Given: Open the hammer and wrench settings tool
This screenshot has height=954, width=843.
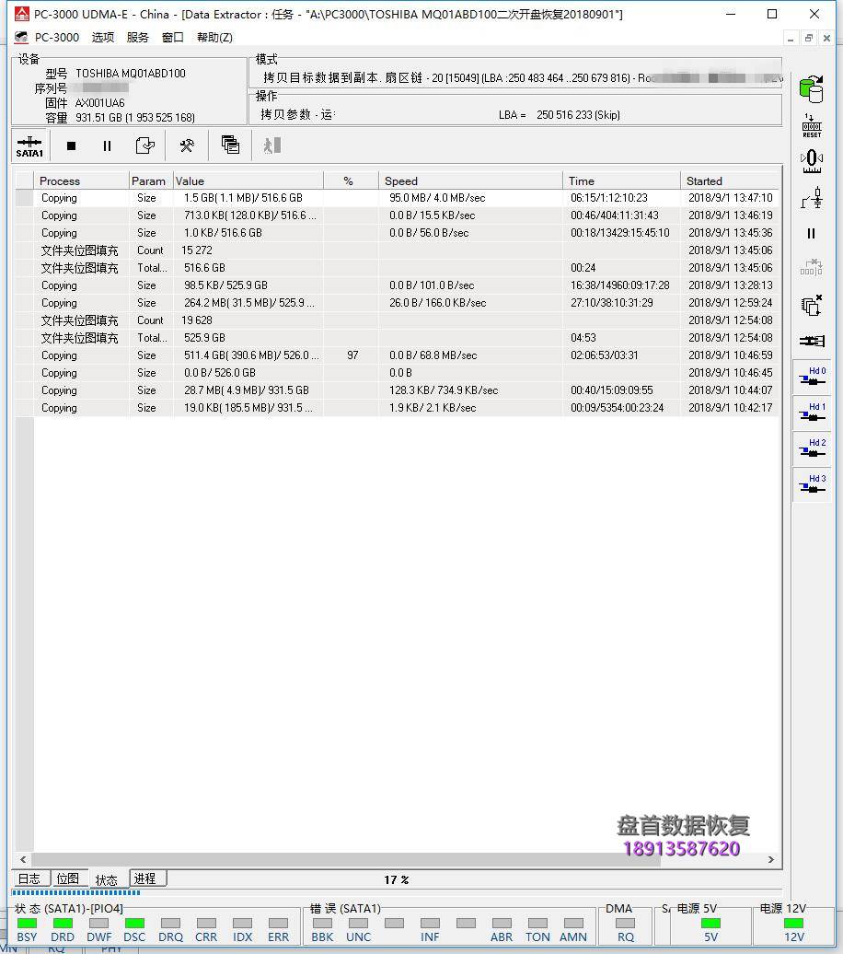Looking at the screenshot, I should pos(187,145).
